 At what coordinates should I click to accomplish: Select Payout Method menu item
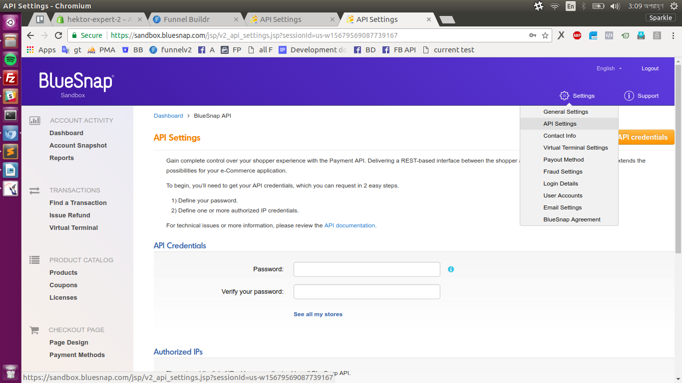click(569, 160)
